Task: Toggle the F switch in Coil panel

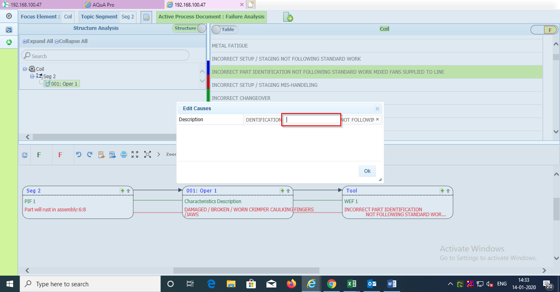Action: click(544, 30)
